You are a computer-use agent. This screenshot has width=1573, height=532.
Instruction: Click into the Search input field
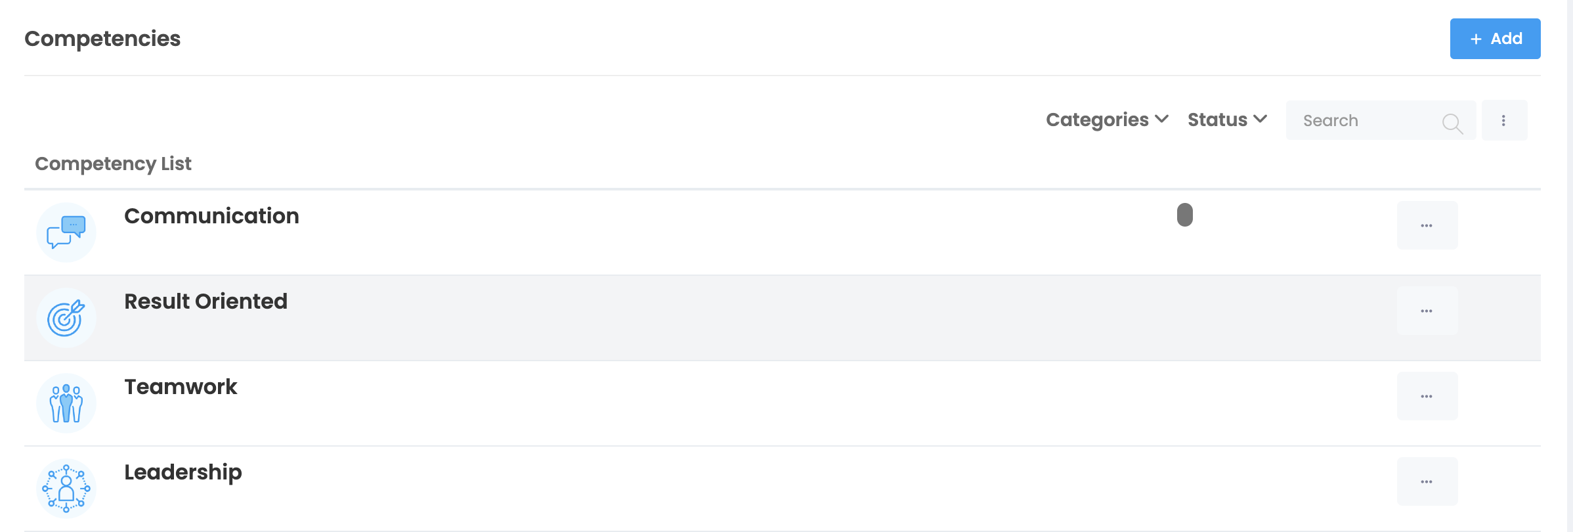pos(1366,121)
